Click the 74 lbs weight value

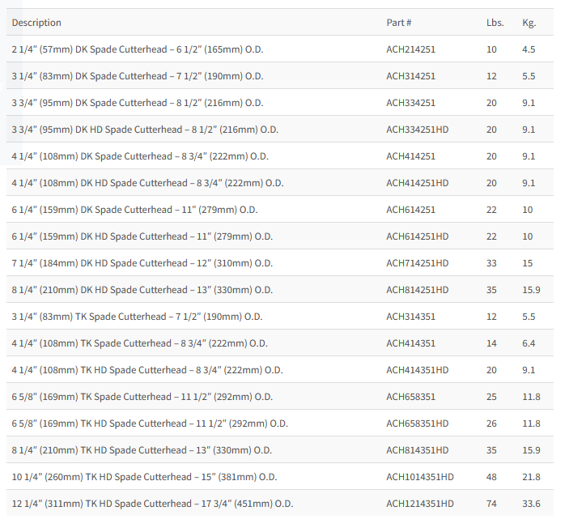pos(491,504)
